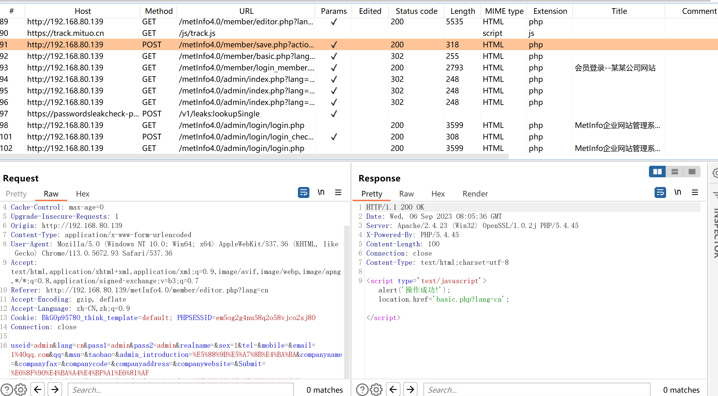Switch Request view to Pretty tab
Screen dimensions: 718x396
[x=16, y=194]
